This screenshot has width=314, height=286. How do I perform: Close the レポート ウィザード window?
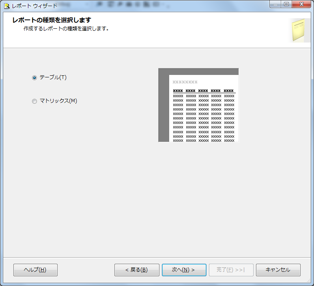(x=301, y=4)
